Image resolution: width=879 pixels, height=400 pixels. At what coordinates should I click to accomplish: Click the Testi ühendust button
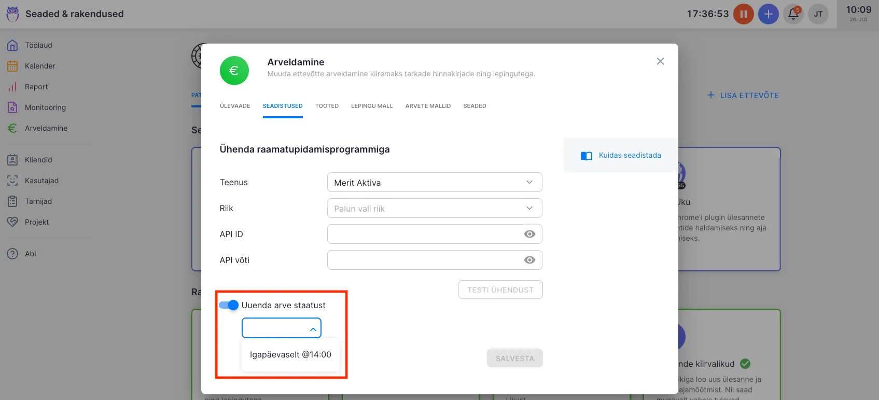500,290
